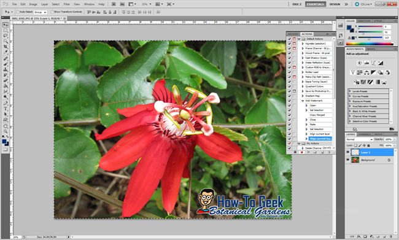Hide Layer 1 using its eye icon
399x240 pixels.
pyautogui.click(x=348, y=152)
